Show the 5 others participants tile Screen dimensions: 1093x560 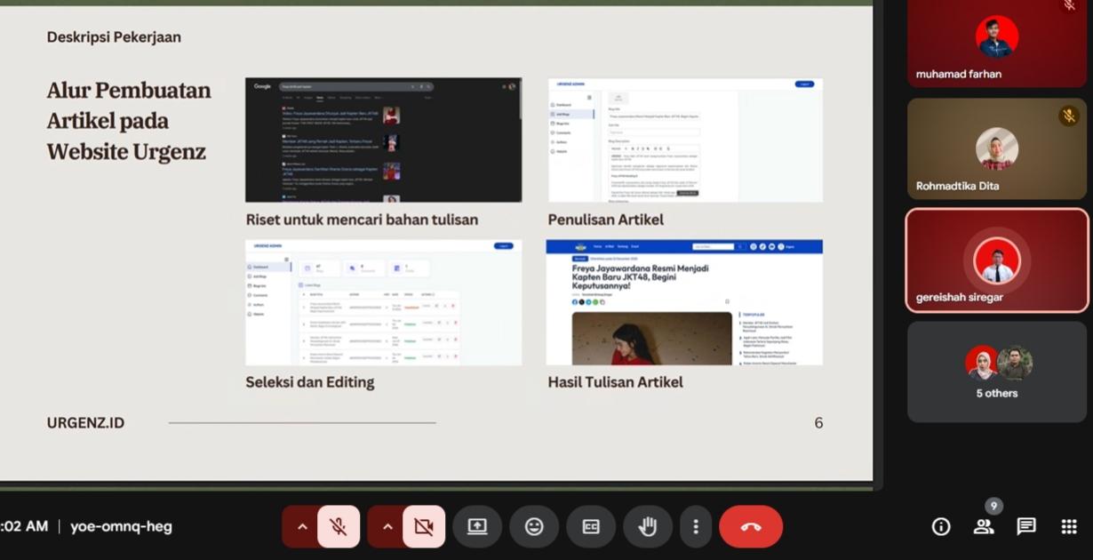click(x=997, y=372)
